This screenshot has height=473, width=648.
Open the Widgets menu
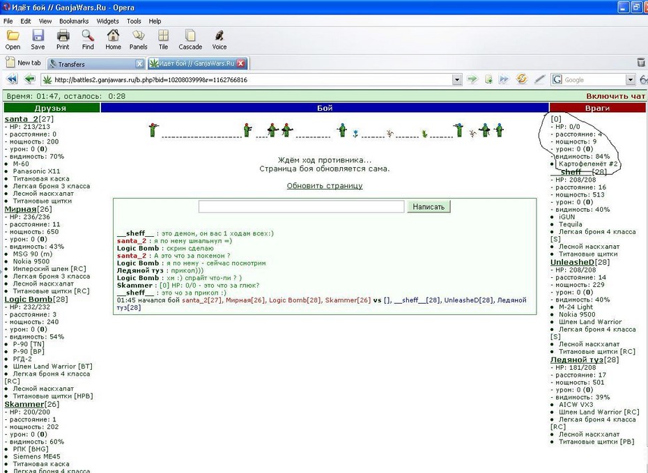tap(107, 21)
